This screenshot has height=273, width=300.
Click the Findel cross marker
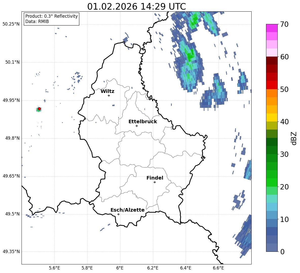coord(155,182)
